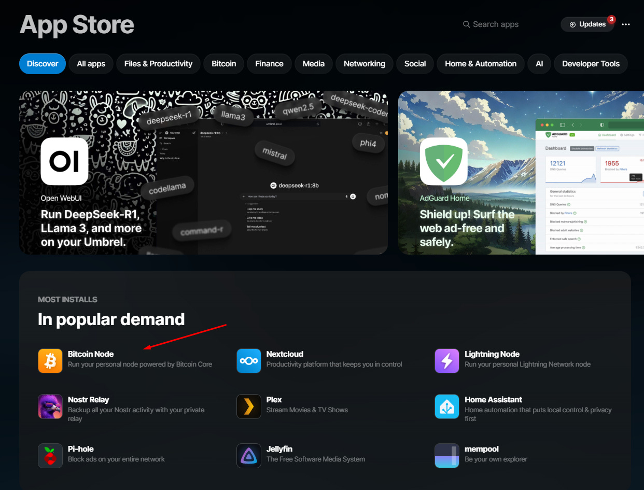The image size is (644, 490).
Task: Open the Jellyfin app icon
Action: click(249, 456)
